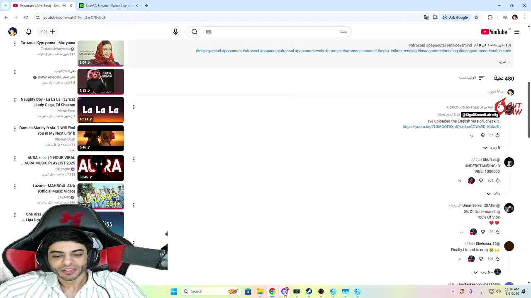Open the Chrome tab search dropdown
Image resolution: width=531 pixels, height=298 pixels.
coord(5,6)
